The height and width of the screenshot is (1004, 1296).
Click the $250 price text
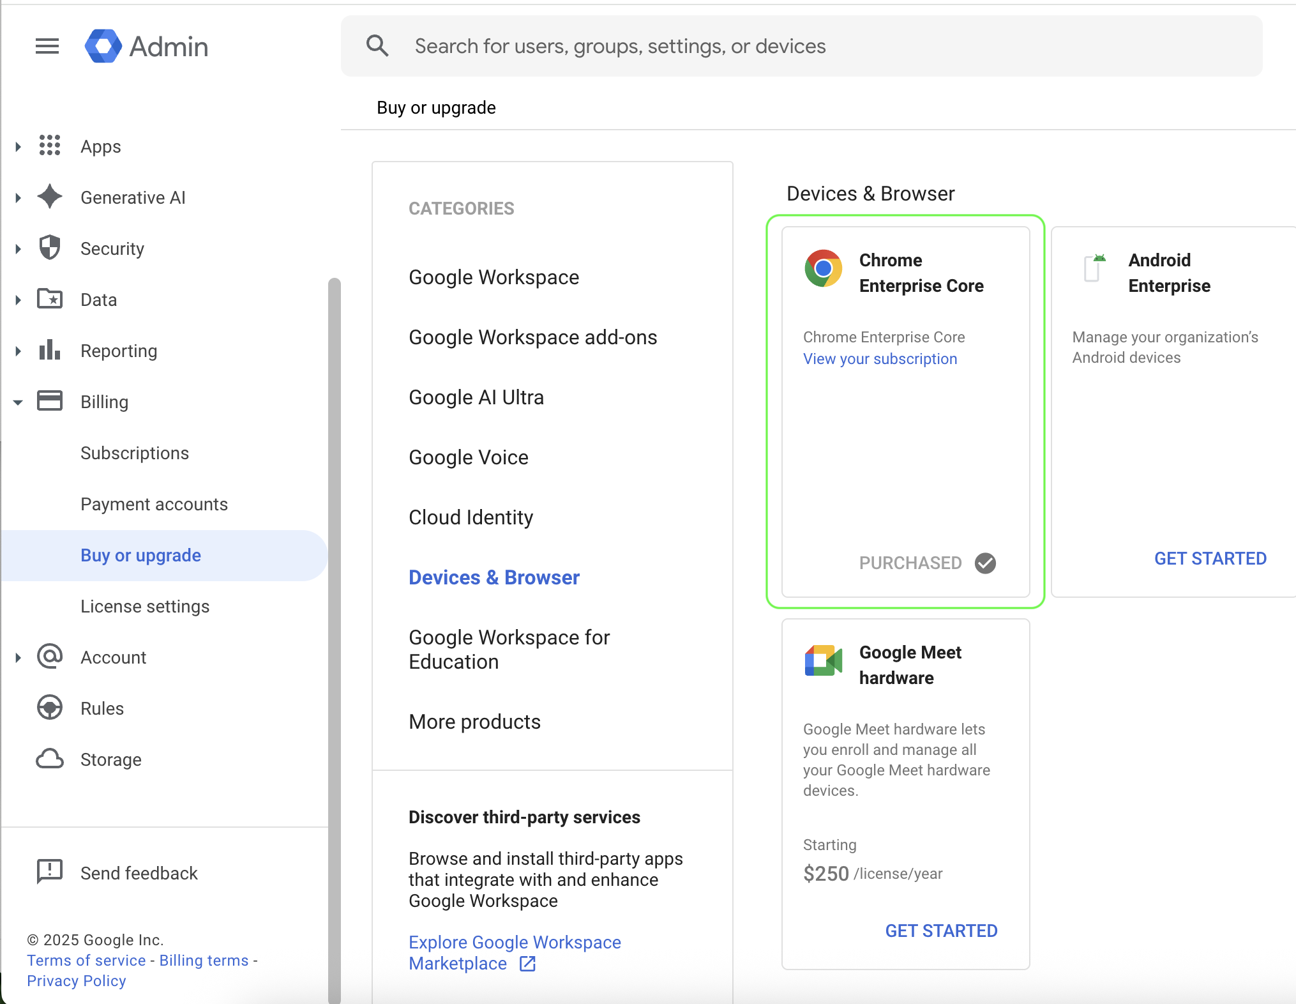[x=826, y=873]
